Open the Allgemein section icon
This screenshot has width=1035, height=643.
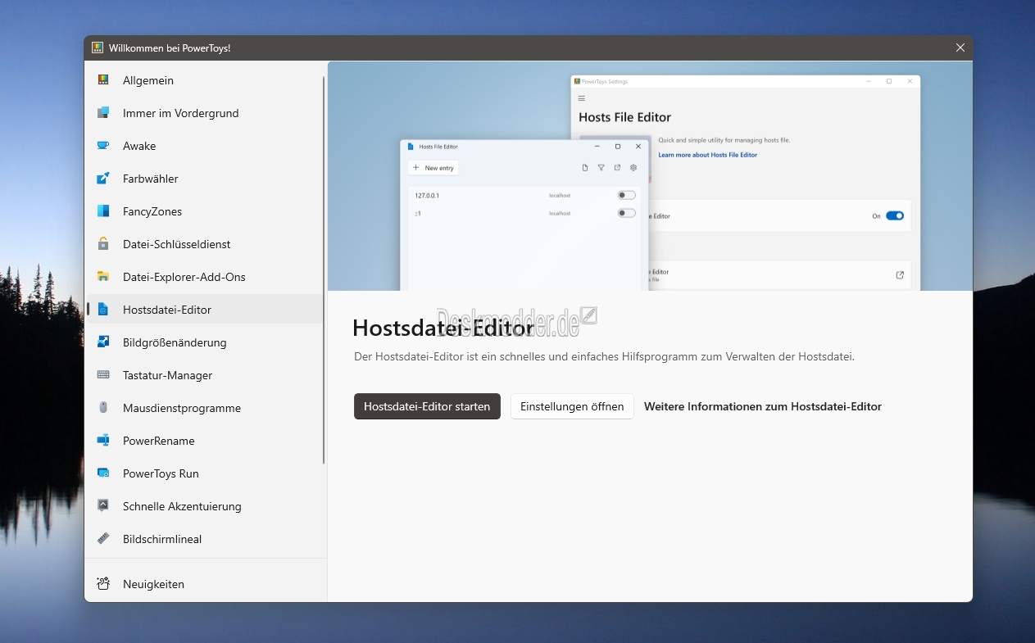103,80
